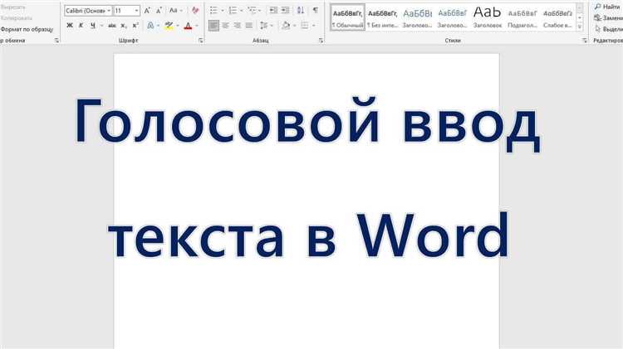Click the bulleted list icon
The height and width of the screenshot is (349, 623).
point(213,11)
